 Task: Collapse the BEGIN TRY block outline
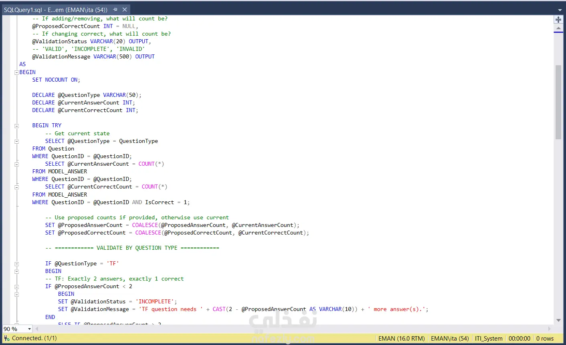coord(16,126)
